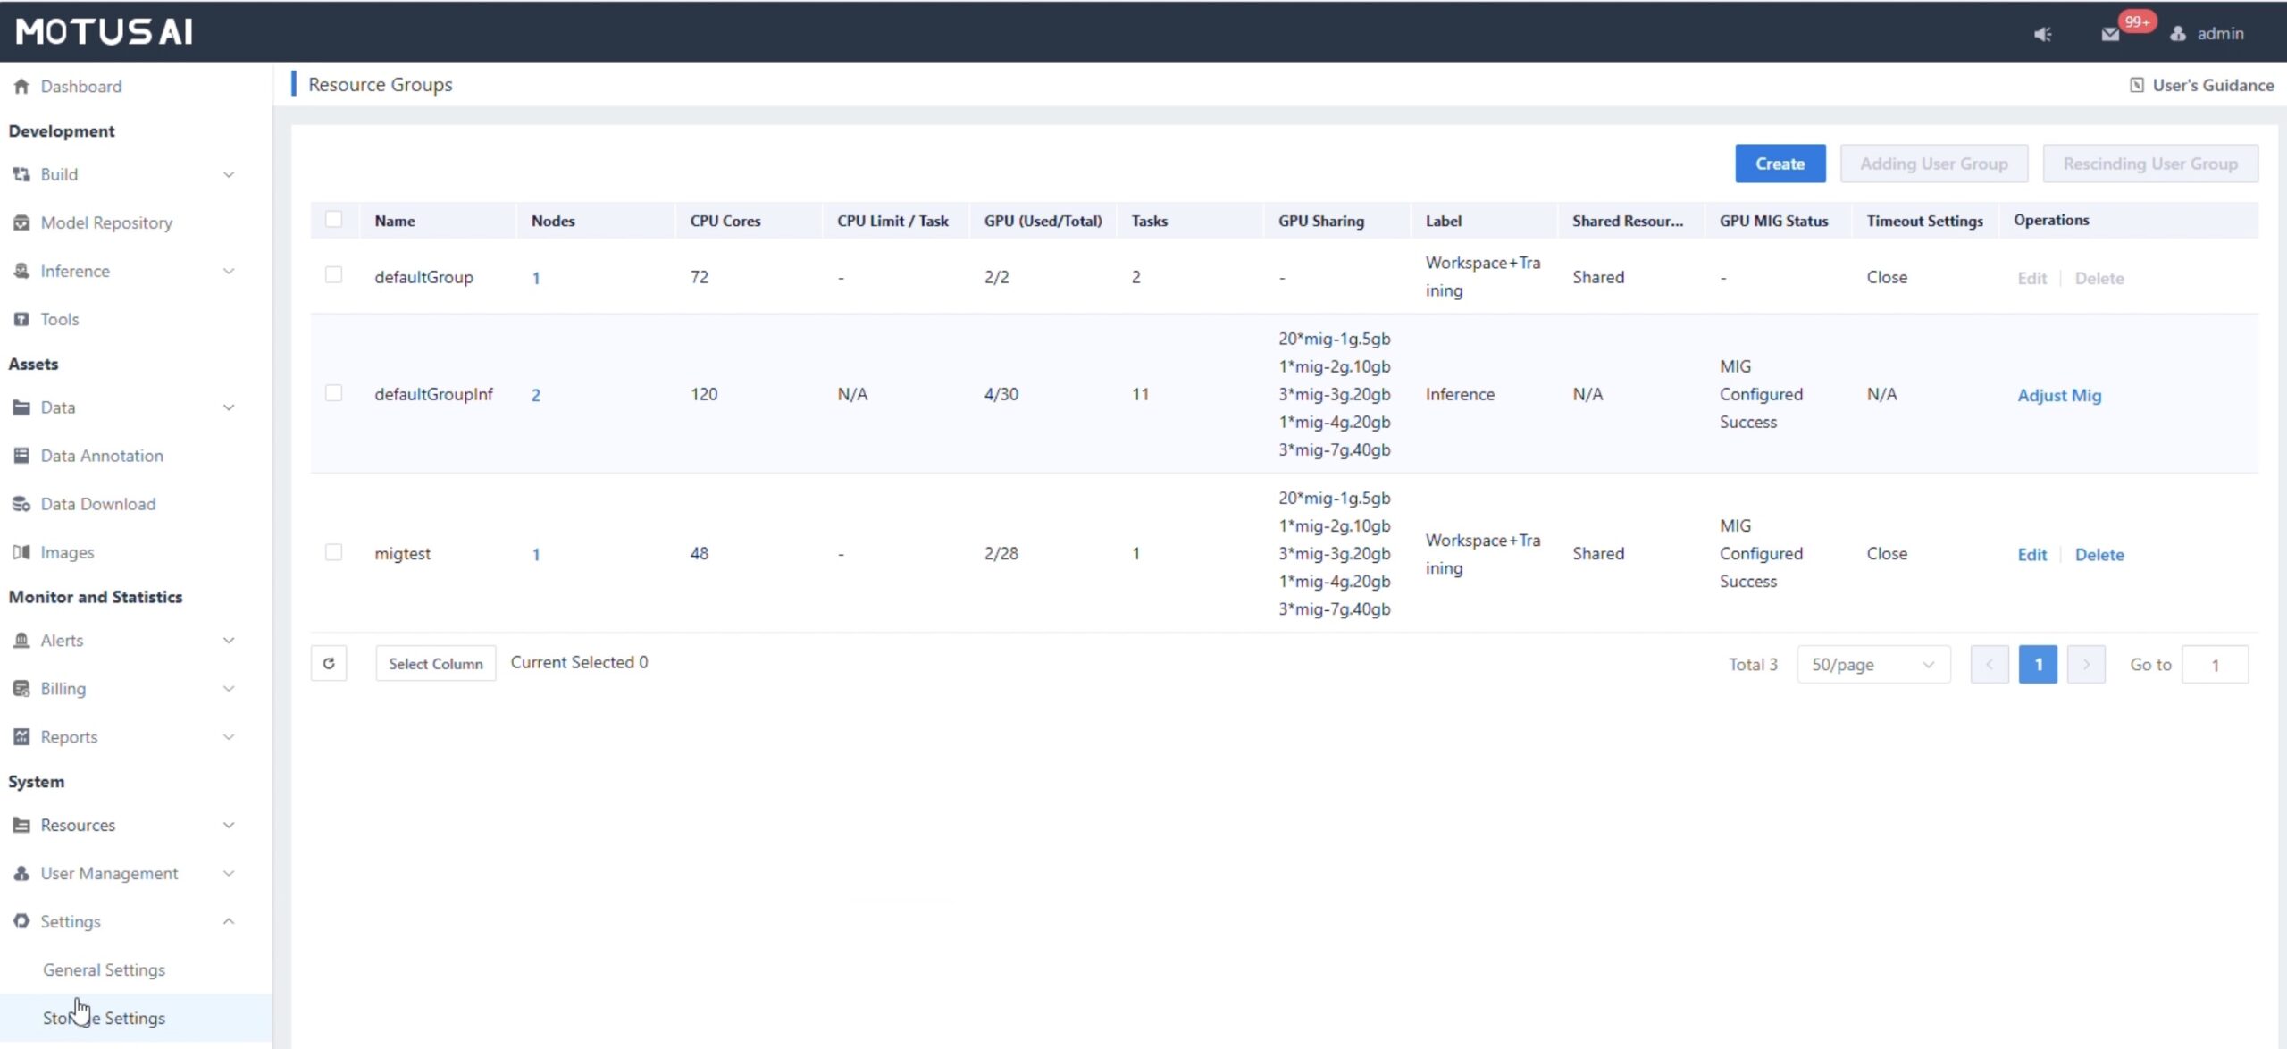The height and width of the screenshot is (1049, 2287).
Task: Collapse the Settings menu chevron
Action: pos(229,921)
